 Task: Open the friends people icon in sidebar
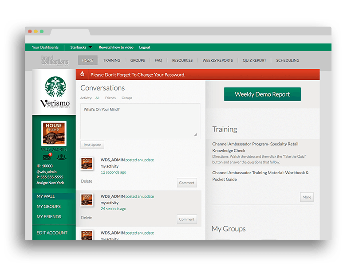[61, 157]
